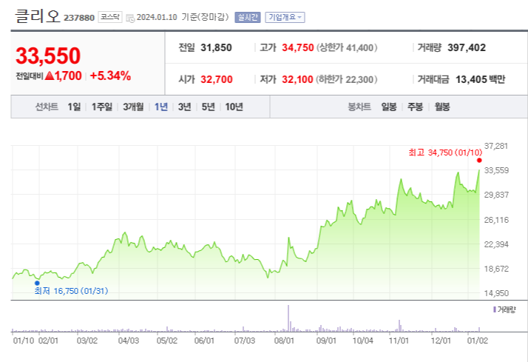This screenshot has height=362, width=528.
Task: Select the 1주일 line chart tab
Action: pos(102,107)
